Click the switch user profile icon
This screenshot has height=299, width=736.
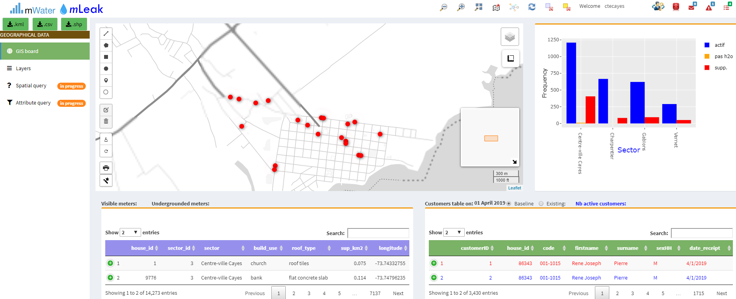pyautogui.click(x=658, y=6)
